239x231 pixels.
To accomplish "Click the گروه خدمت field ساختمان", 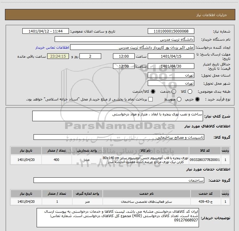I will point(119,180).
